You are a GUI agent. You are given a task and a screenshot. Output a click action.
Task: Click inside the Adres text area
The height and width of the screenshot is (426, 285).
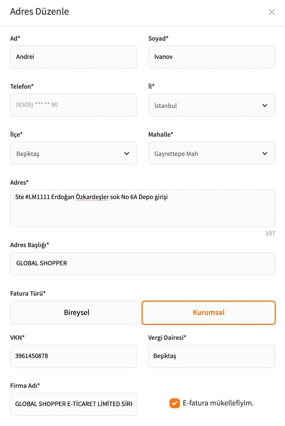142,212
